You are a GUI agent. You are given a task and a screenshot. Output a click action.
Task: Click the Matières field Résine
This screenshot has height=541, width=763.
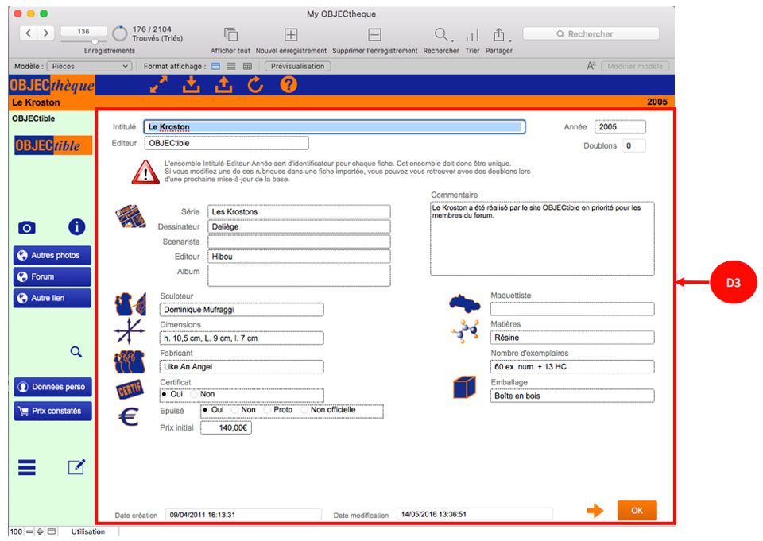[572, 337]
